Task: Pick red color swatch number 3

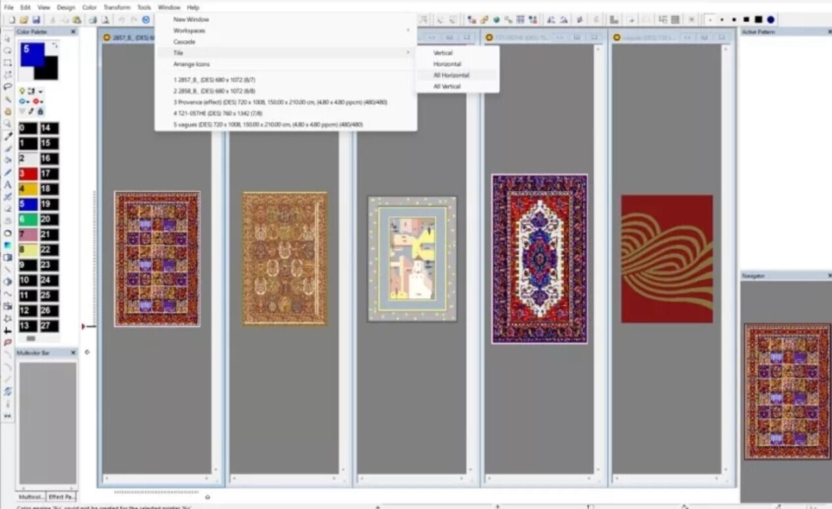Action: tap(28, 174)
